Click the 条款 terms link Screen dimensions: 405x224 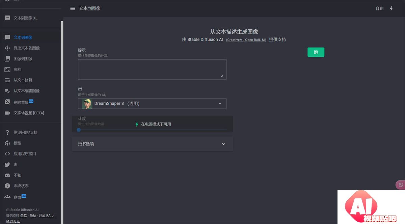23,216
